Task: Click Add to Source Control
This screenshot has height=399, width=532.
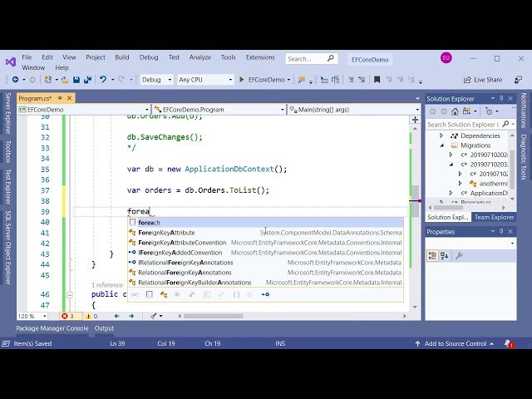Action: click(456, 343)
